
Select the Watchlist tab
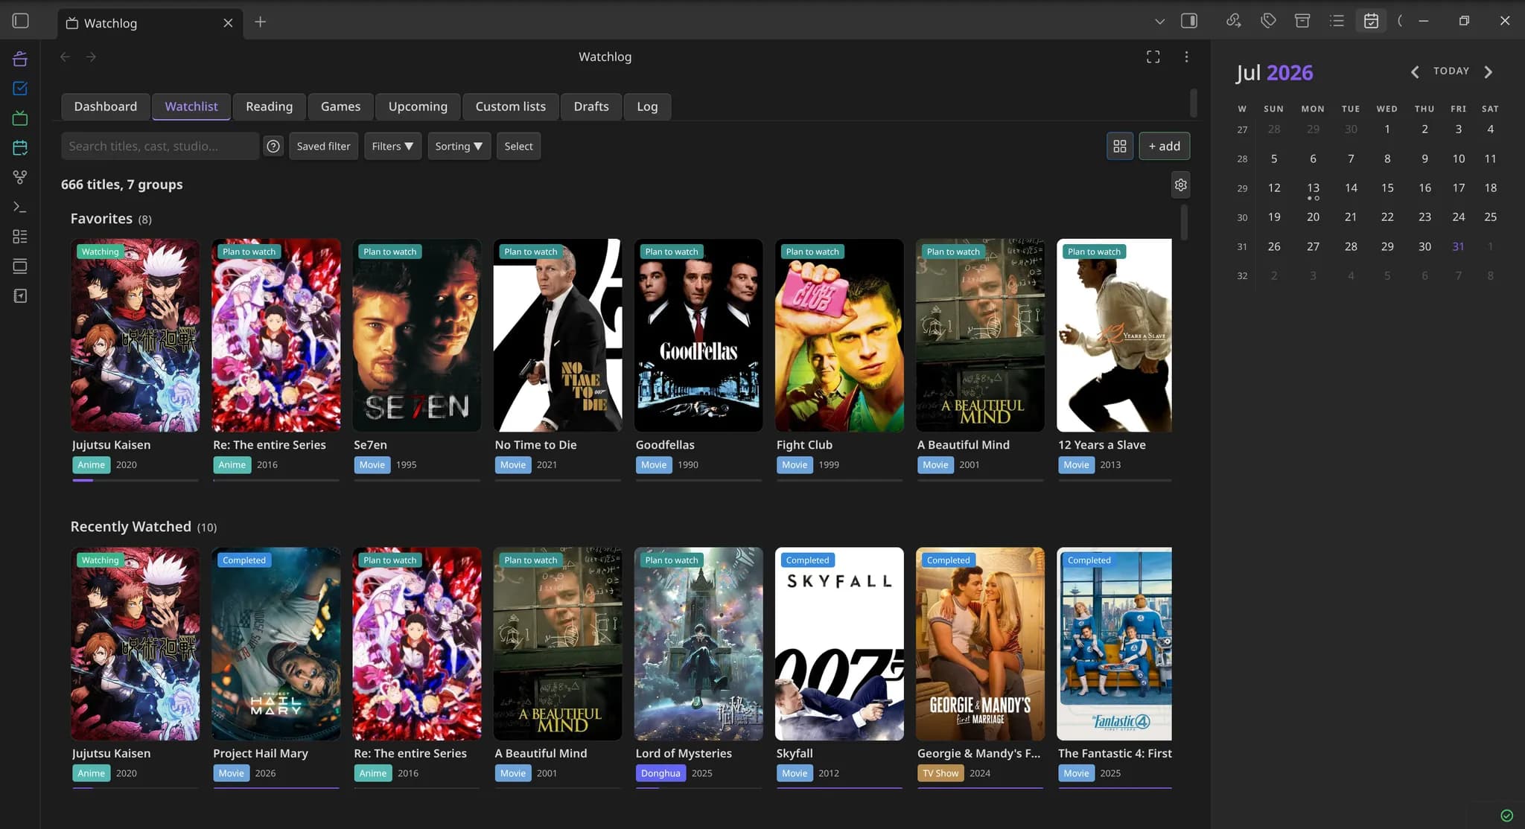[x=191, y=106]
